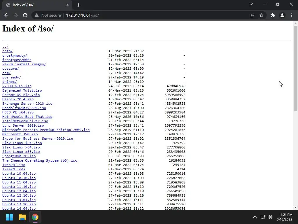Viewport: 298px width, 224px height.
Task: Show hidden system tray icons
Action: (x=255, y=217)
